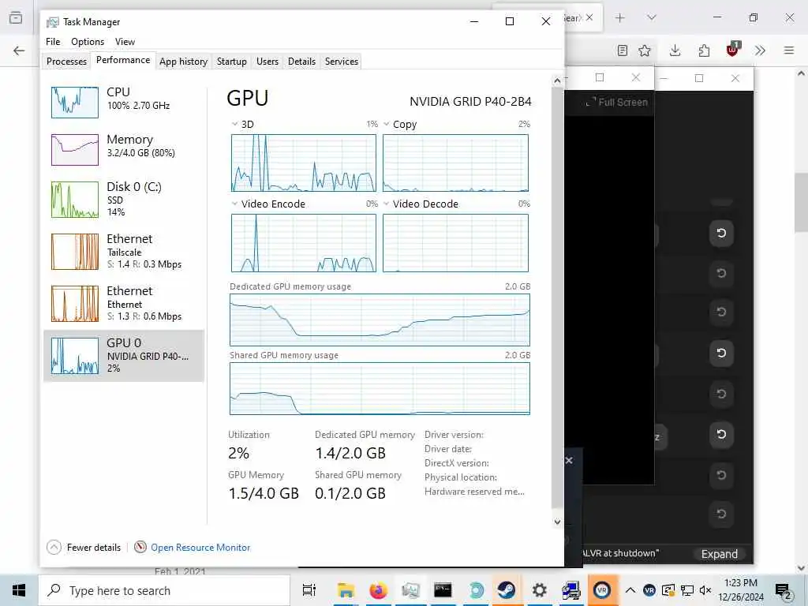Open the uBlock Origin shield icon
This screenshot has height=606, width=808.
(733, 50)
